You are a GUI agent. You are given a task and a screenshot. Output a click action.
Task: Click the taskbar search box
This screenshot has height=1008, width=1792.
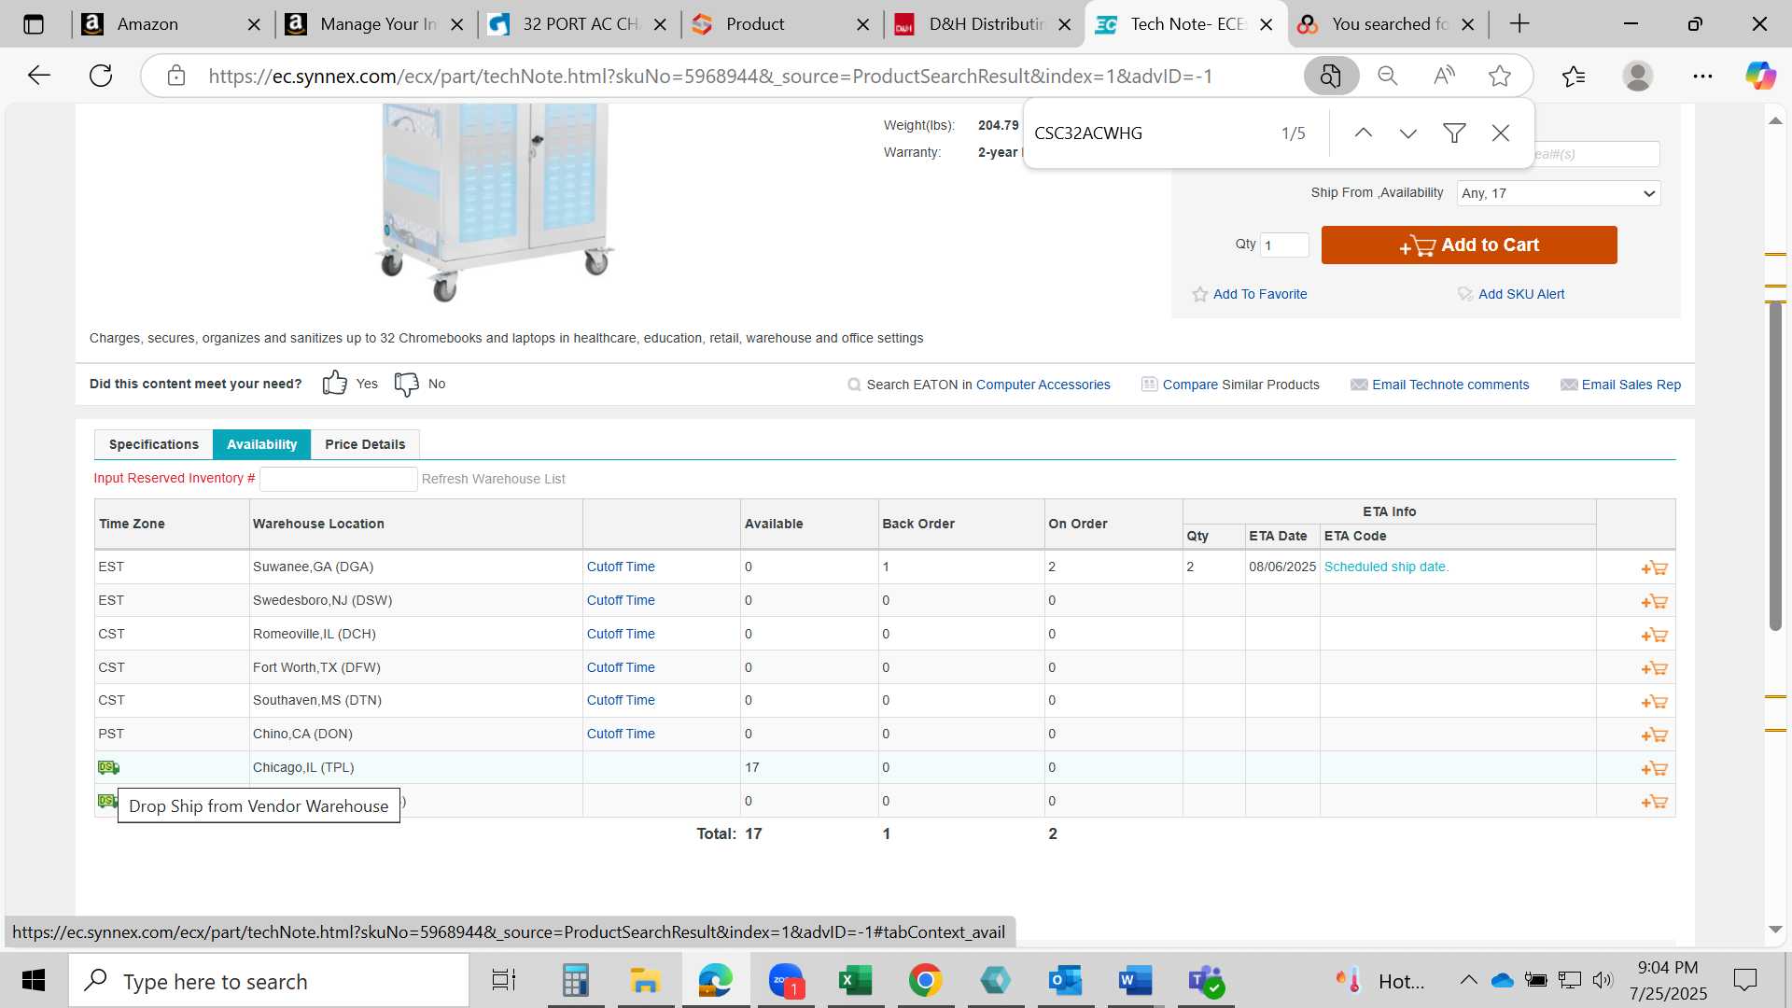[269, 981]
